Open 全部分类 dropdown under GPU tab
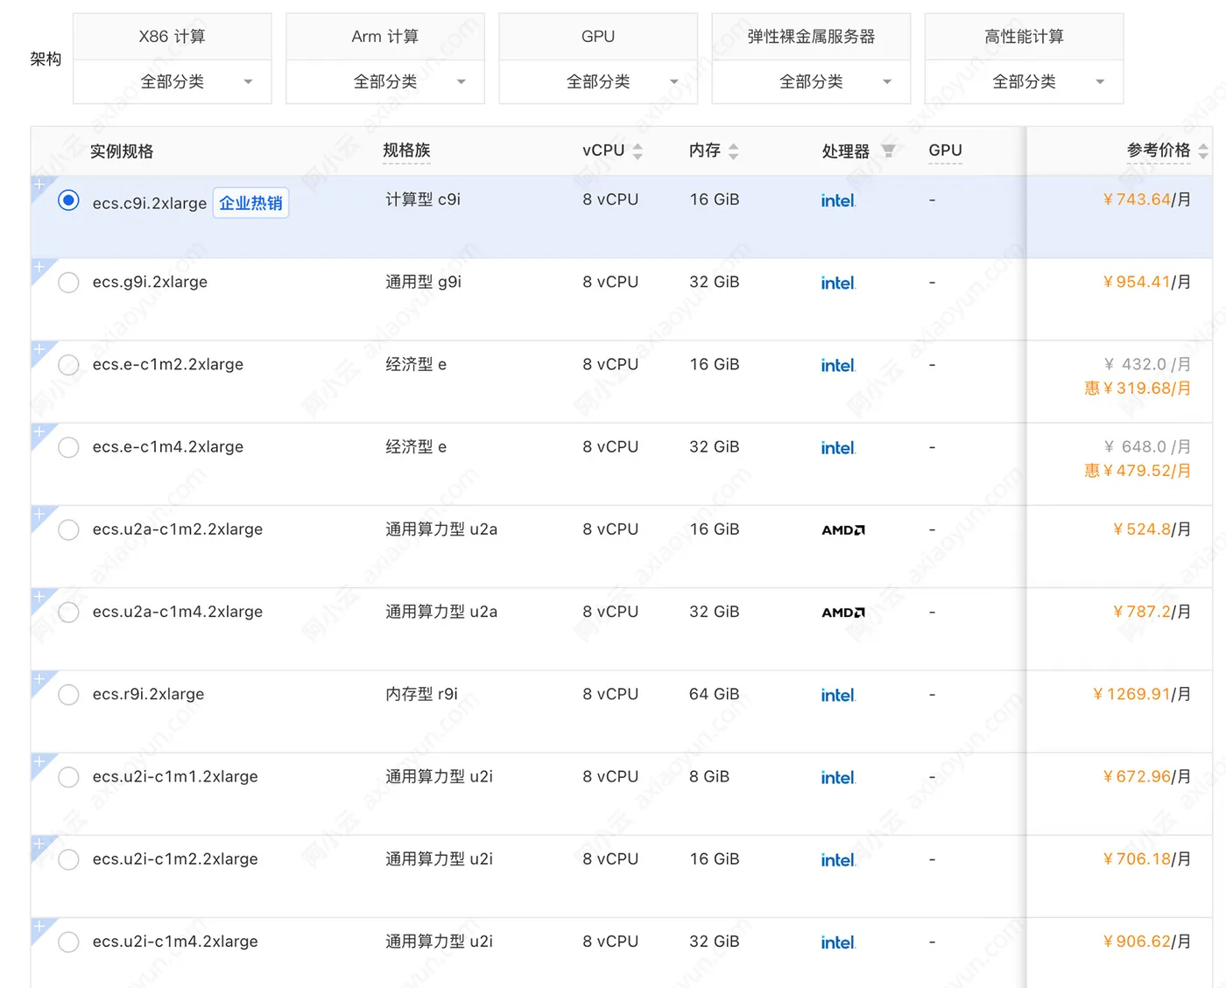The image size is (1226, 988). 598,81
